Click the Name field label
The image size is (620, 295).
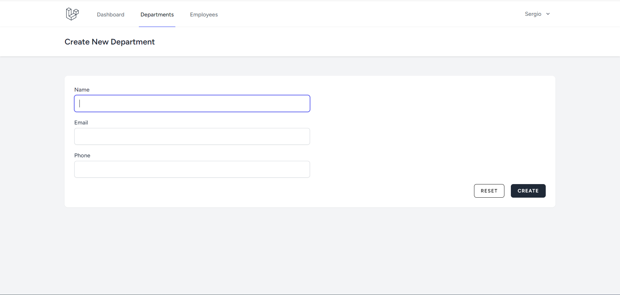coord(82,90)
